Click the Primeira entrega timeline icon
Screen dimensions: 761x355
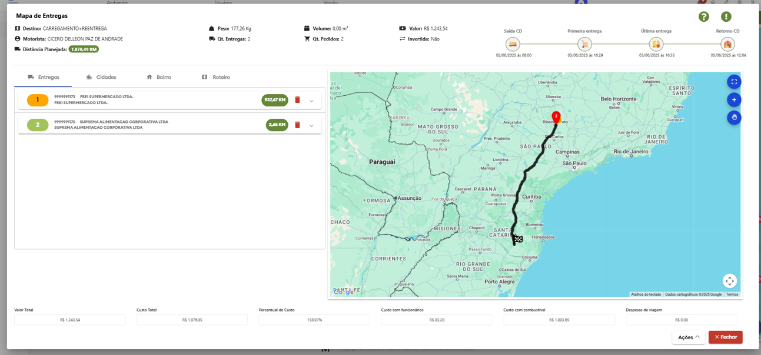coord(584,44)
